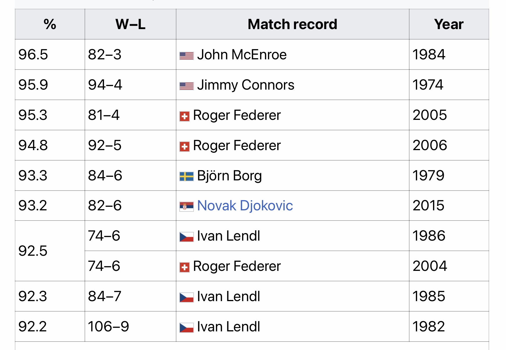Click the John McEnroe name text

[x=242, y=55]
